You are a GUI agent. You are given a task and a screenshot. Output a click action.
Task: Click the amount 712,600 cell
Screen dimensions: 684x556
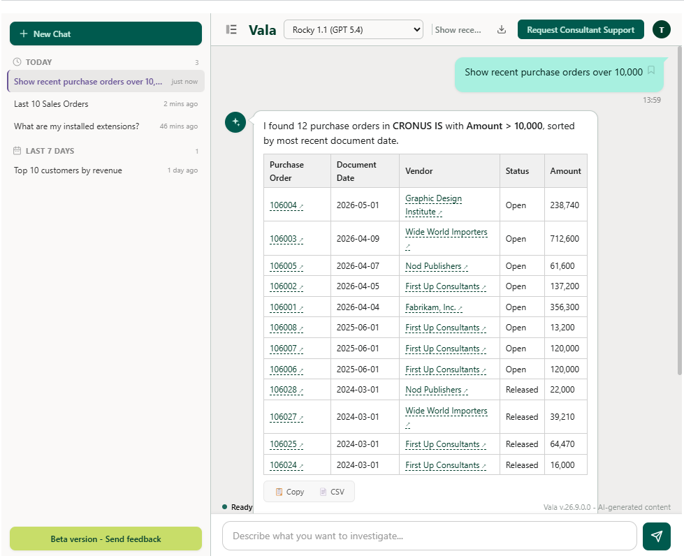tap(565, 238)
